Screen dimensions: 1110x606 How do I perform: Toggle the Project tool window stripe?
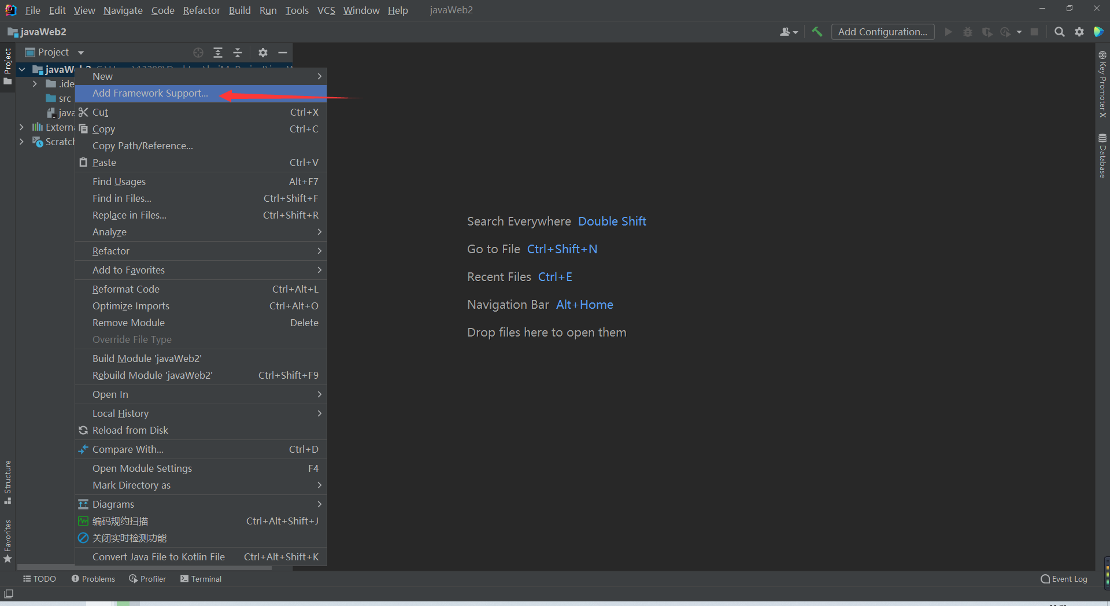tap(8, 66)
